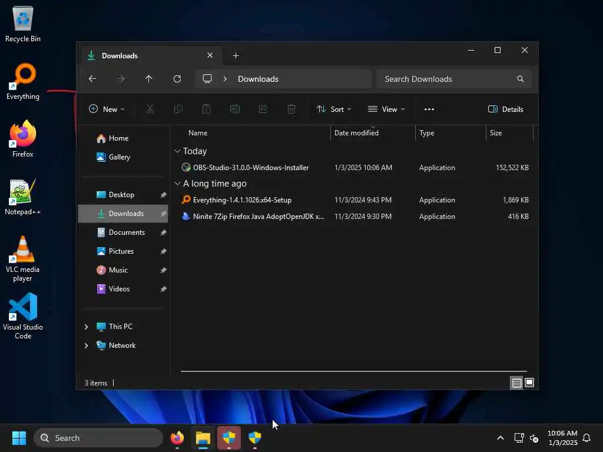Click the Search Downloads field
This screenshot has width=603, height=452.
click(x=454, y=79)
